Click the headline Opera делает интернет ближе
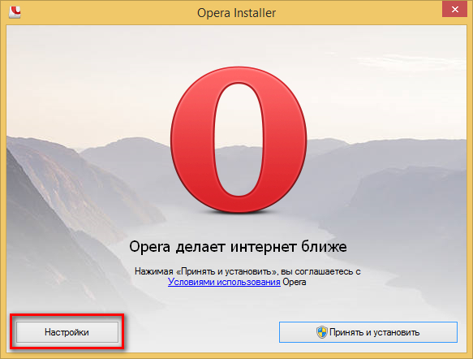 coord(238,247)
